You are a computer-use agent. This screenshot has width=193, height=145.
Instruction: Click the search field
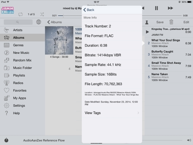coord(18,22)
